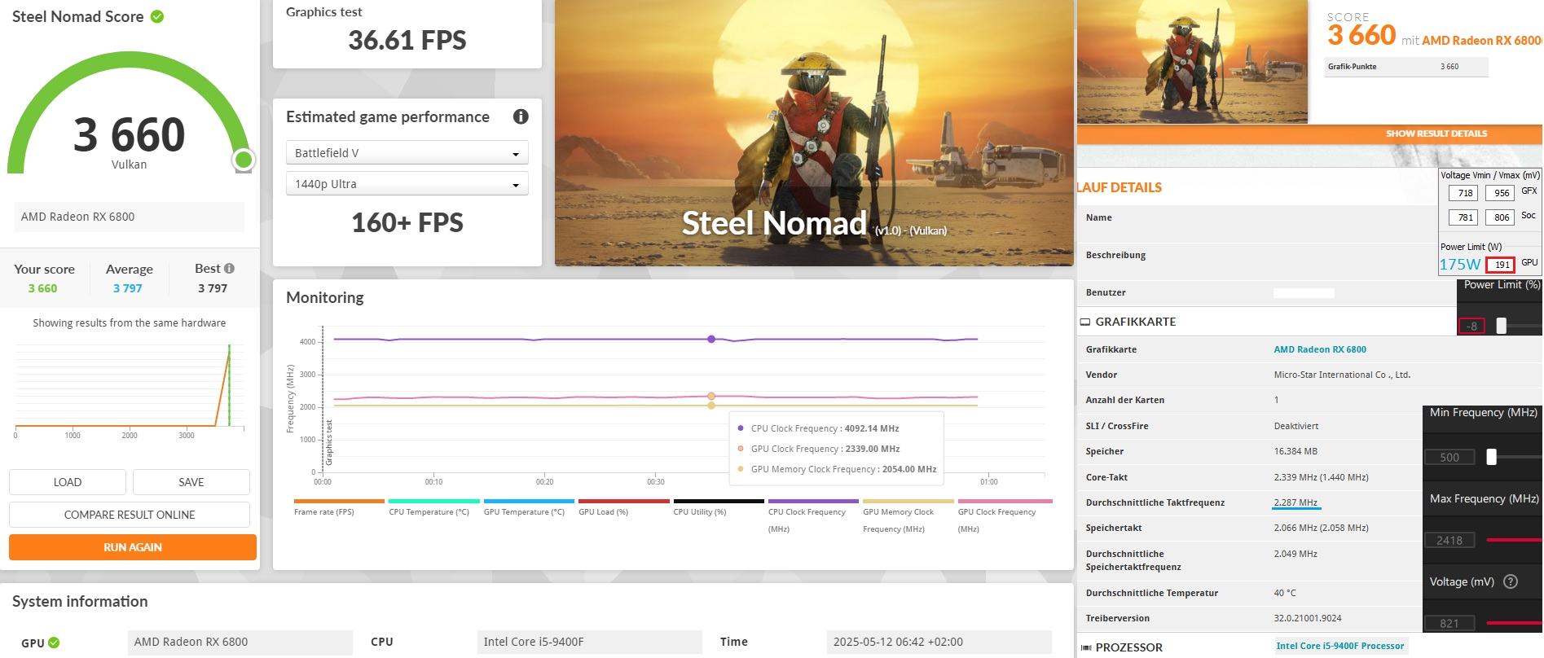Toggle GPU Temperature graph legend

click(529, 507)
